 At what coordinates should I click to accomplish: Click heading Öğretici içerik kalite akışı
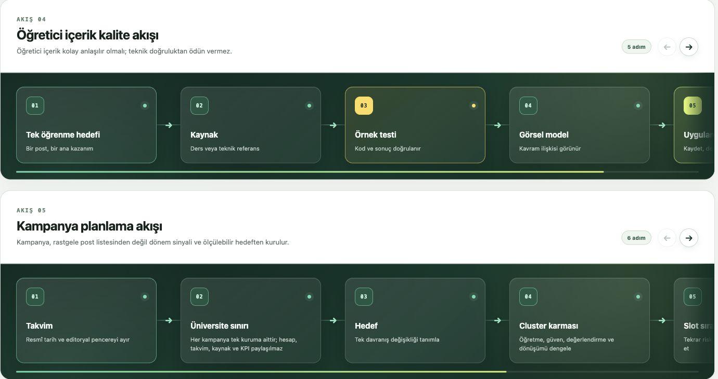(87, 35)
